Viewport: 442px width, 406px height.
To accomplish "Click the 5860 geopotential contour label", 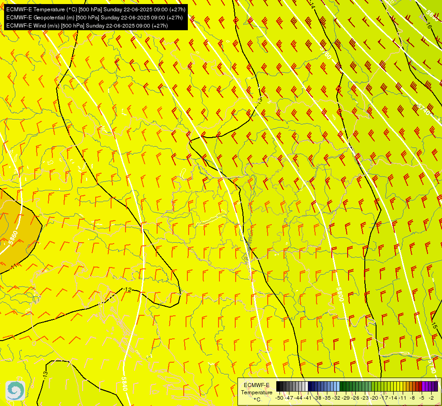I will point(13,238).
